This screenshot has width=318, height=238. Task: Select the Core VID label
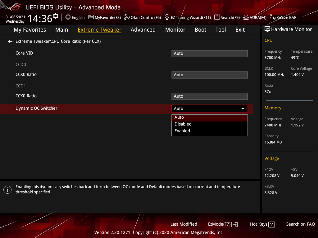[24, 53]
